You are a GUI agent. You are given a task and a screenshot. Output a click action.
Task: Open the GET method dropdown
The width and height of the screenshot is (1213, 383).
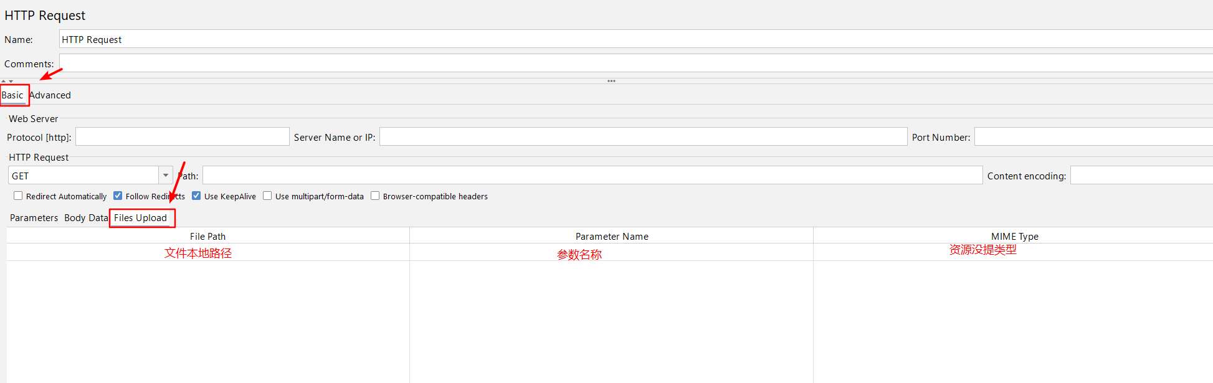[165, 176]
